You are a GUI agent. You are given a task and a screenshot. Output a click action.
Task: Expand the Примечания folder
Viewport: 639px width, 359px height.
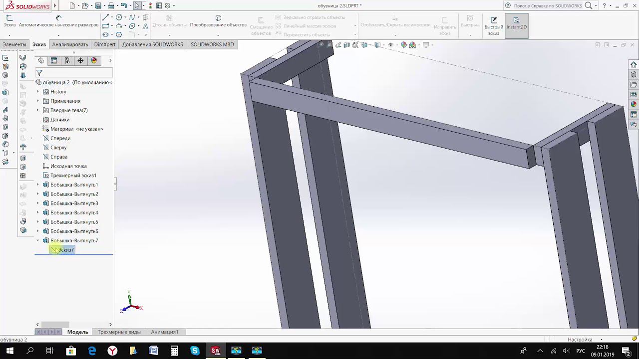coord(38,101)
